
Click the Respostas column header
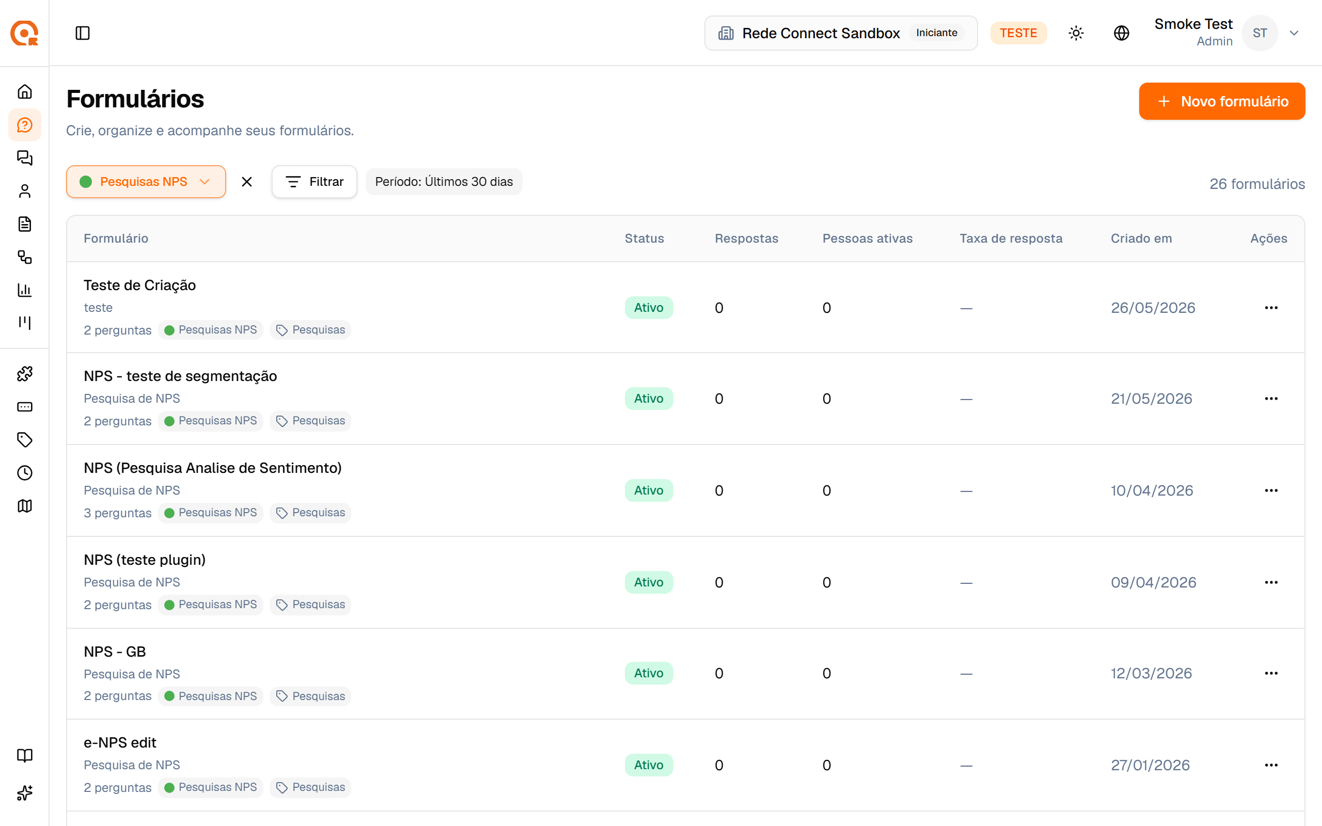tap(746, 238)
